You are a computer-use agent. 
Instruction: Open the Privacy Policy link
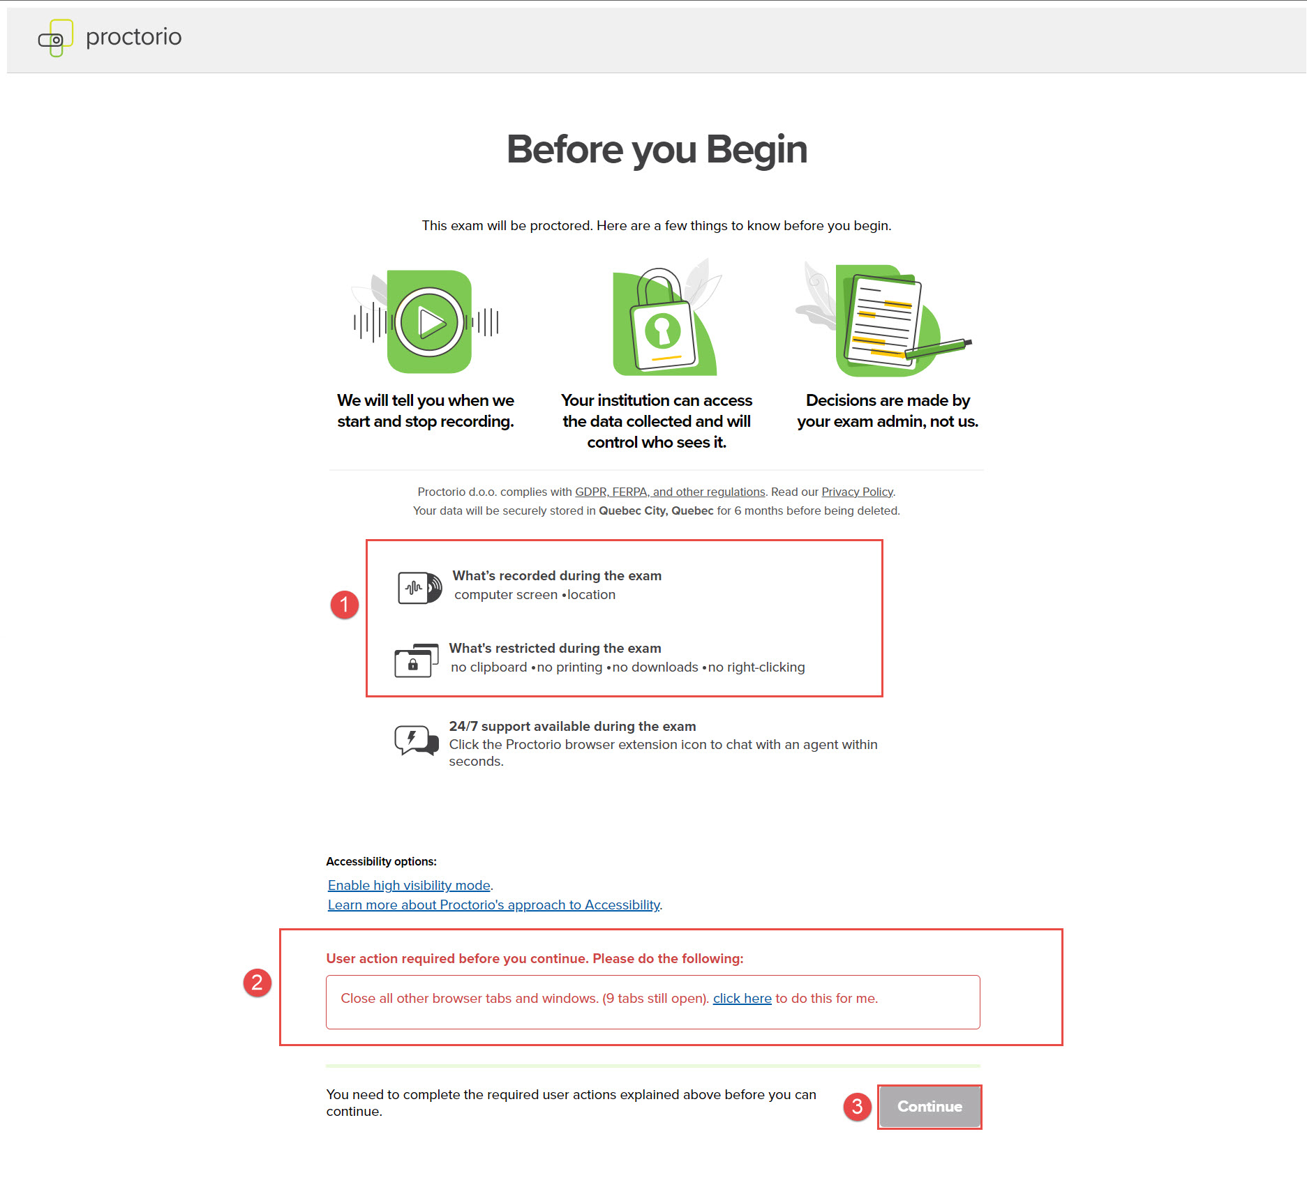[857, 492]
